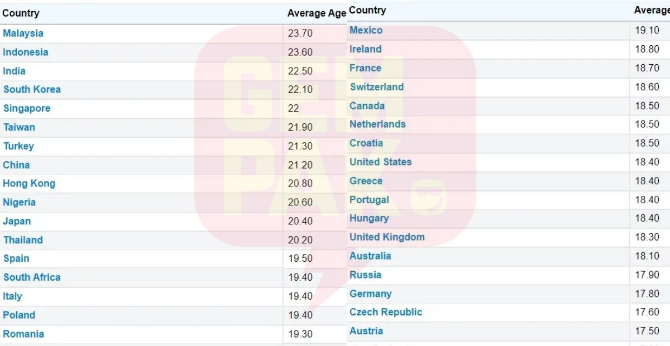This screenshot has width=670, height=346.
Task: Open the Malaysia country link
Action: [x=23, y=33]
